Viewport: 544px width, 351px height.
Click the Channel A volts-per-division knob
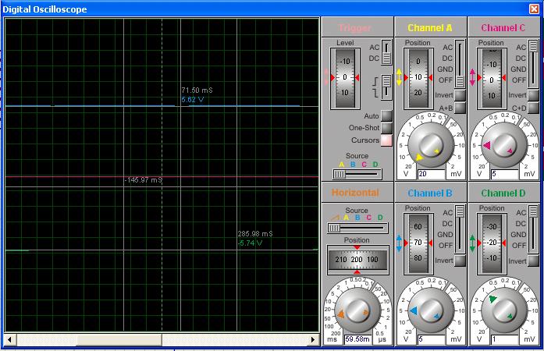pos(430,145)
